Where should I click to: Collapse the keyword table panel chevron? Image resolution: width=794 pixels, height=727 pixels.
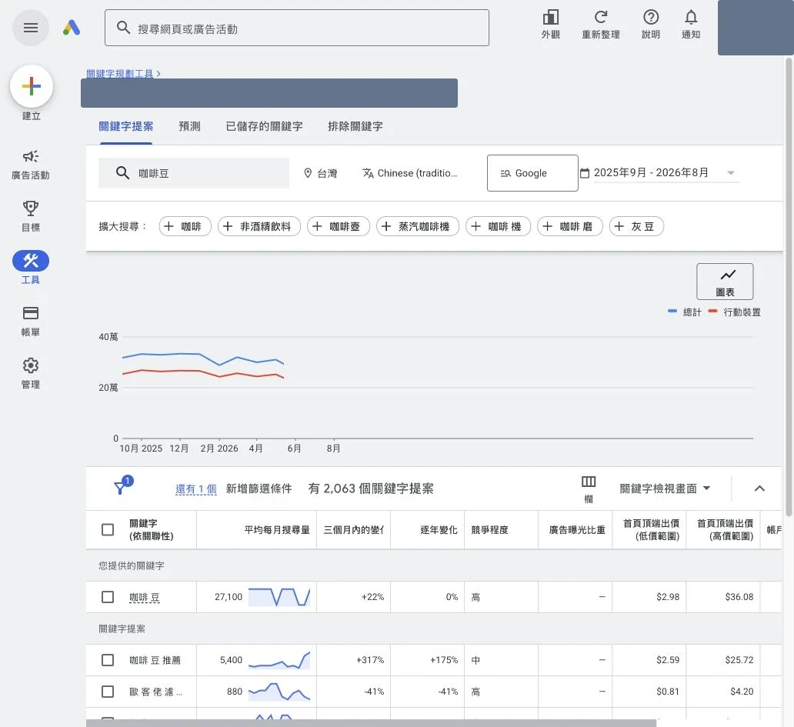click(x=759, y=489)
